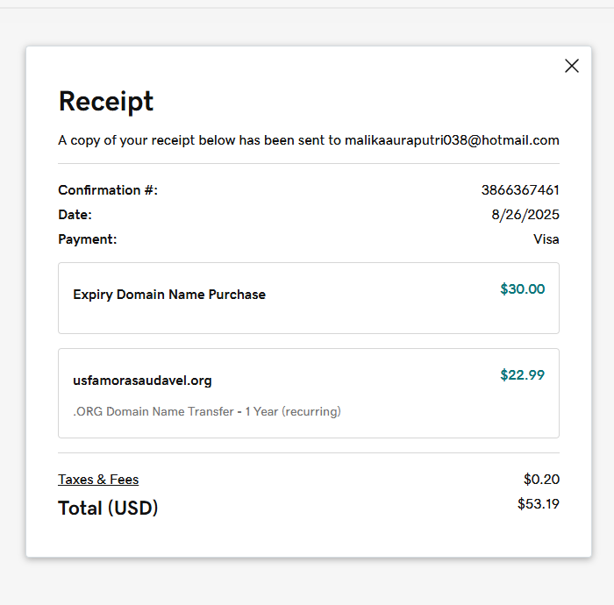
Task: Click the Confirmation # label
Action: [x=108, y=190]
